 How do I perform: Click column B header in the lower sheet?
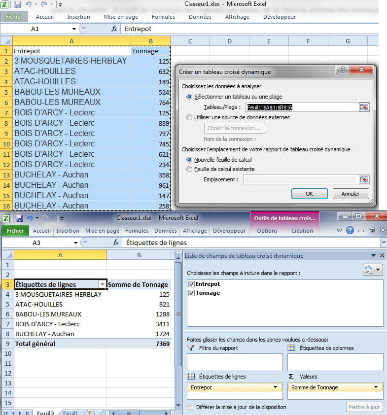[139, 255]
